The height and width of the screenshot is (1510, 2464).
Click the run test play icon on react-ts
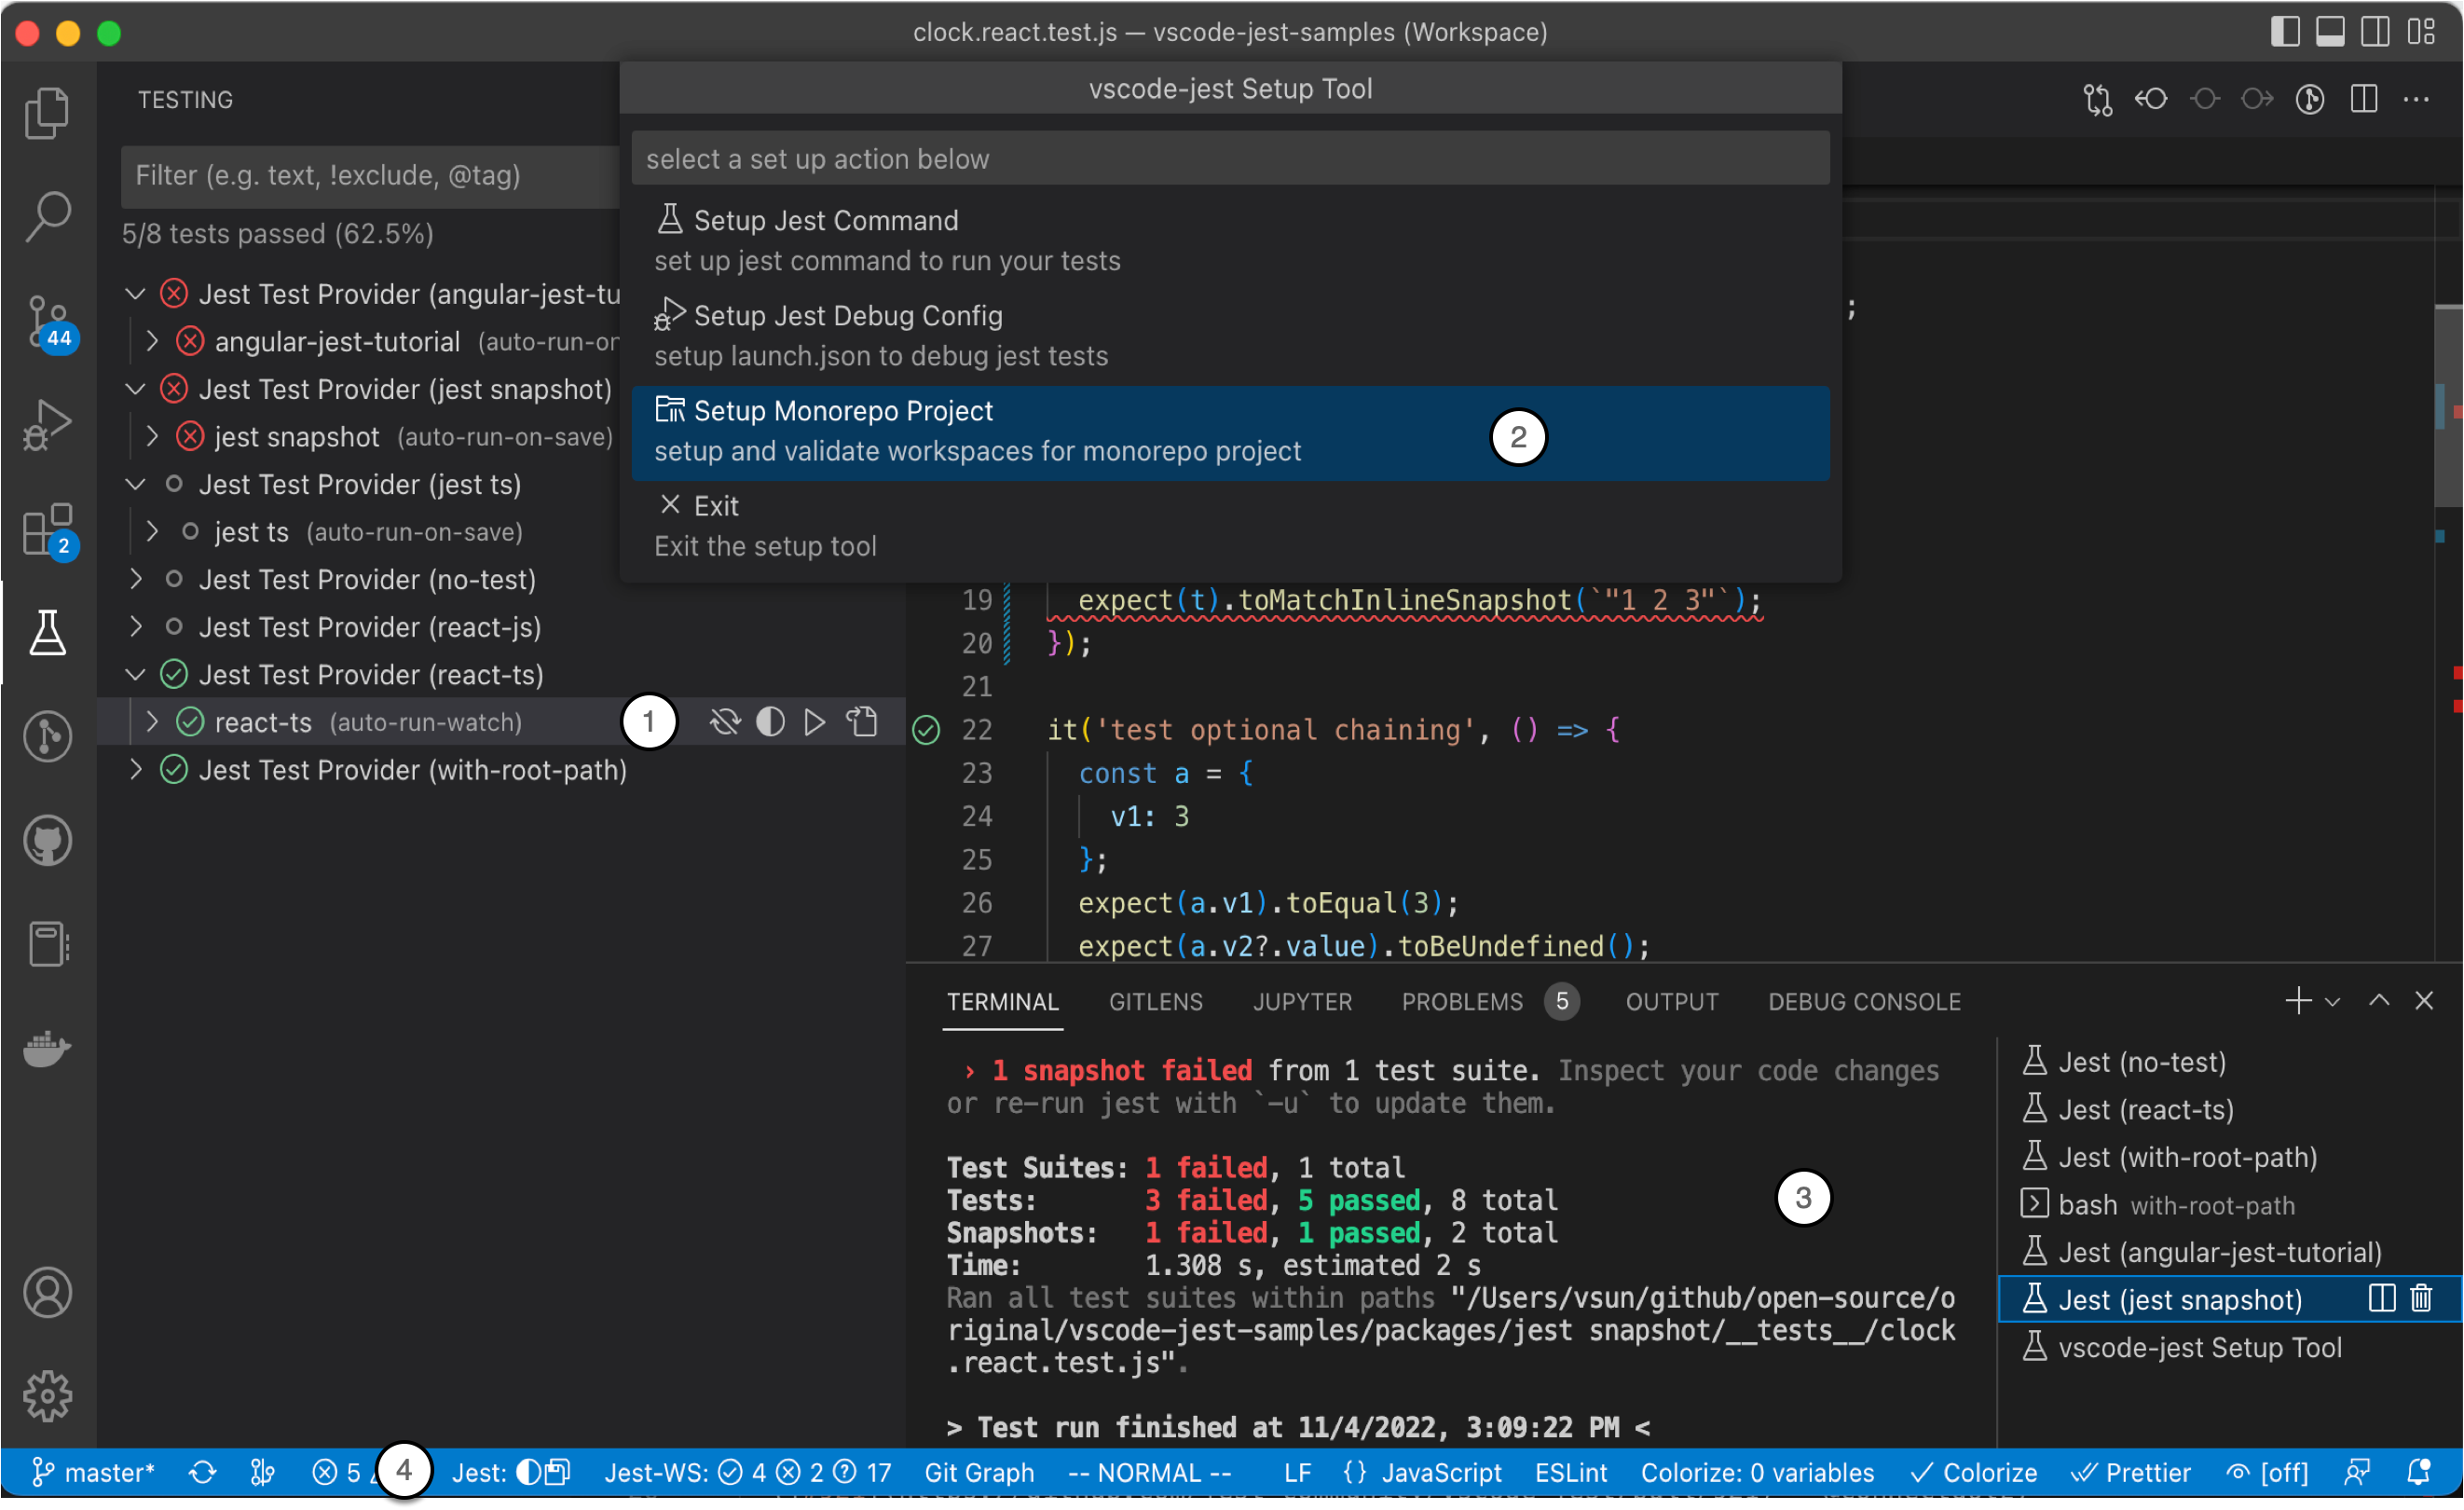[x=815, y=722]
